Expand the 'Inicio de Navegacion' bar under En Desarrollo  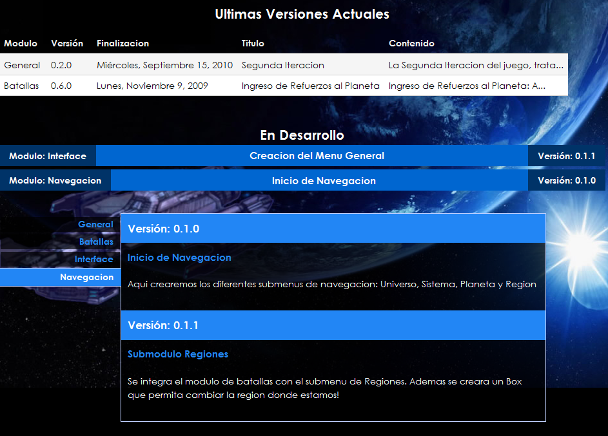point(323,181)
